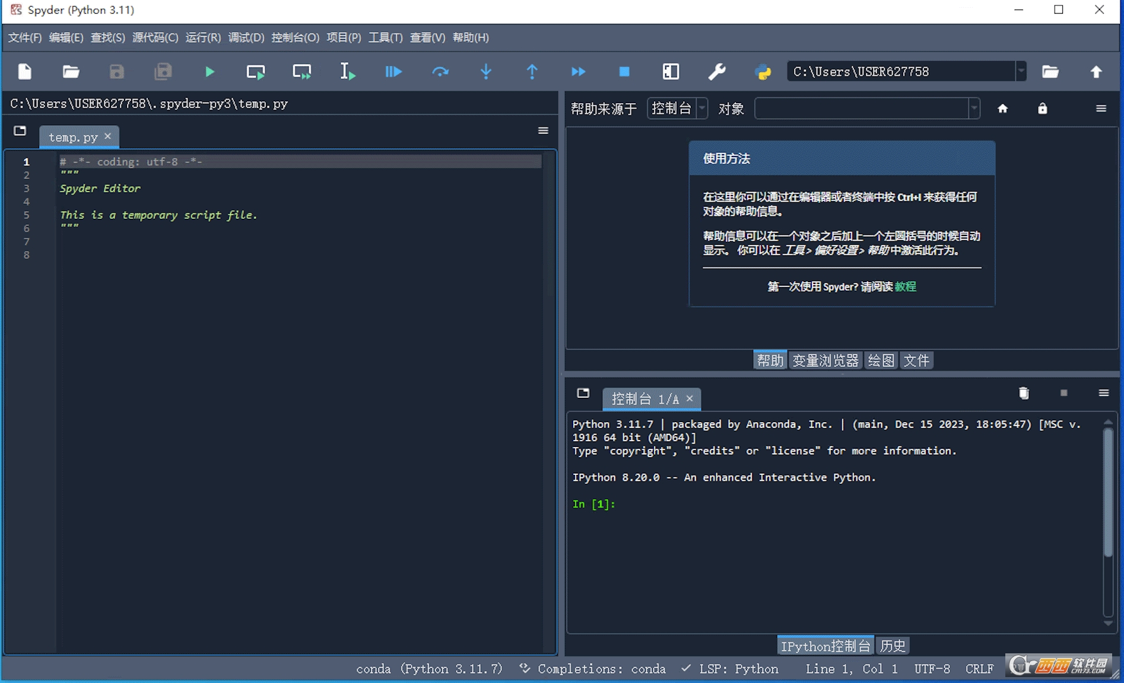Toggle the Help pane lock
1124x683 pixels.
1043,108
